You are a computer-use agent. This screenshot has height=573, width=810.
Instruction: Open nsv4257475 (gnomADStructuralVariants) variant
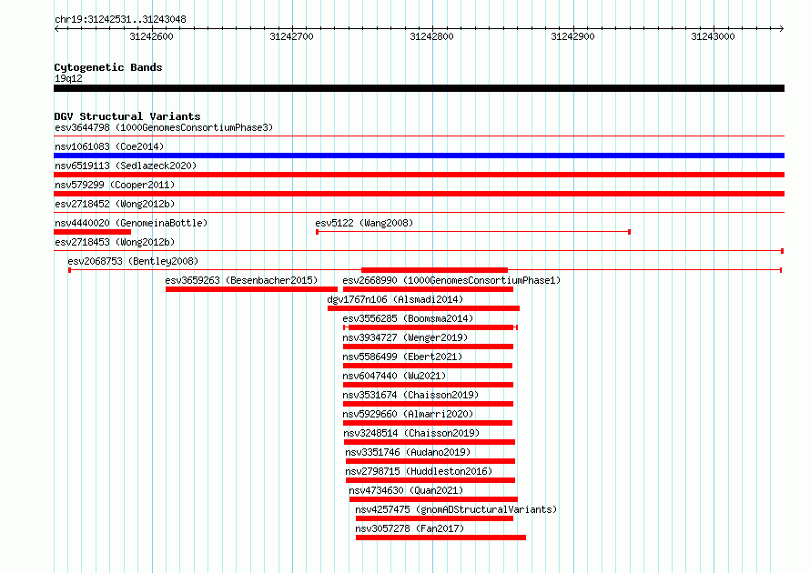click(456, 509)
